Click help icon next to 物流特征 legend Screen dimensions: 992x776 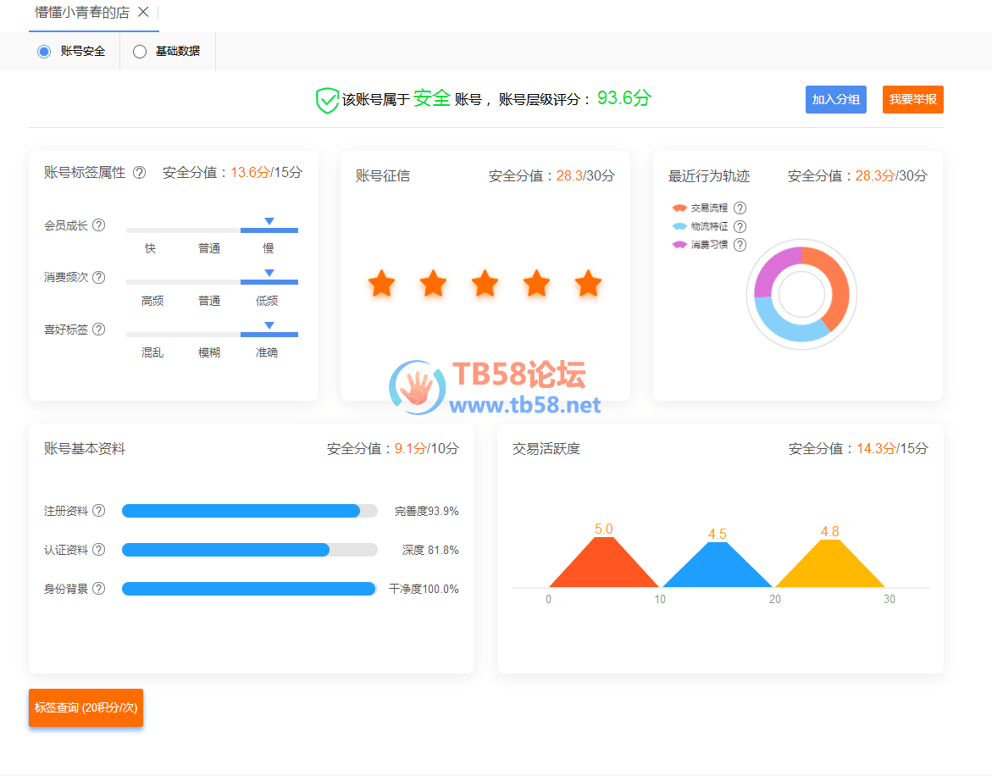pos(740,226)
